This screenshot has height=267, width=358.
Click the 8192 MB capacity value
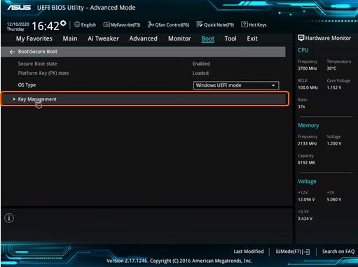pos(306,163)
